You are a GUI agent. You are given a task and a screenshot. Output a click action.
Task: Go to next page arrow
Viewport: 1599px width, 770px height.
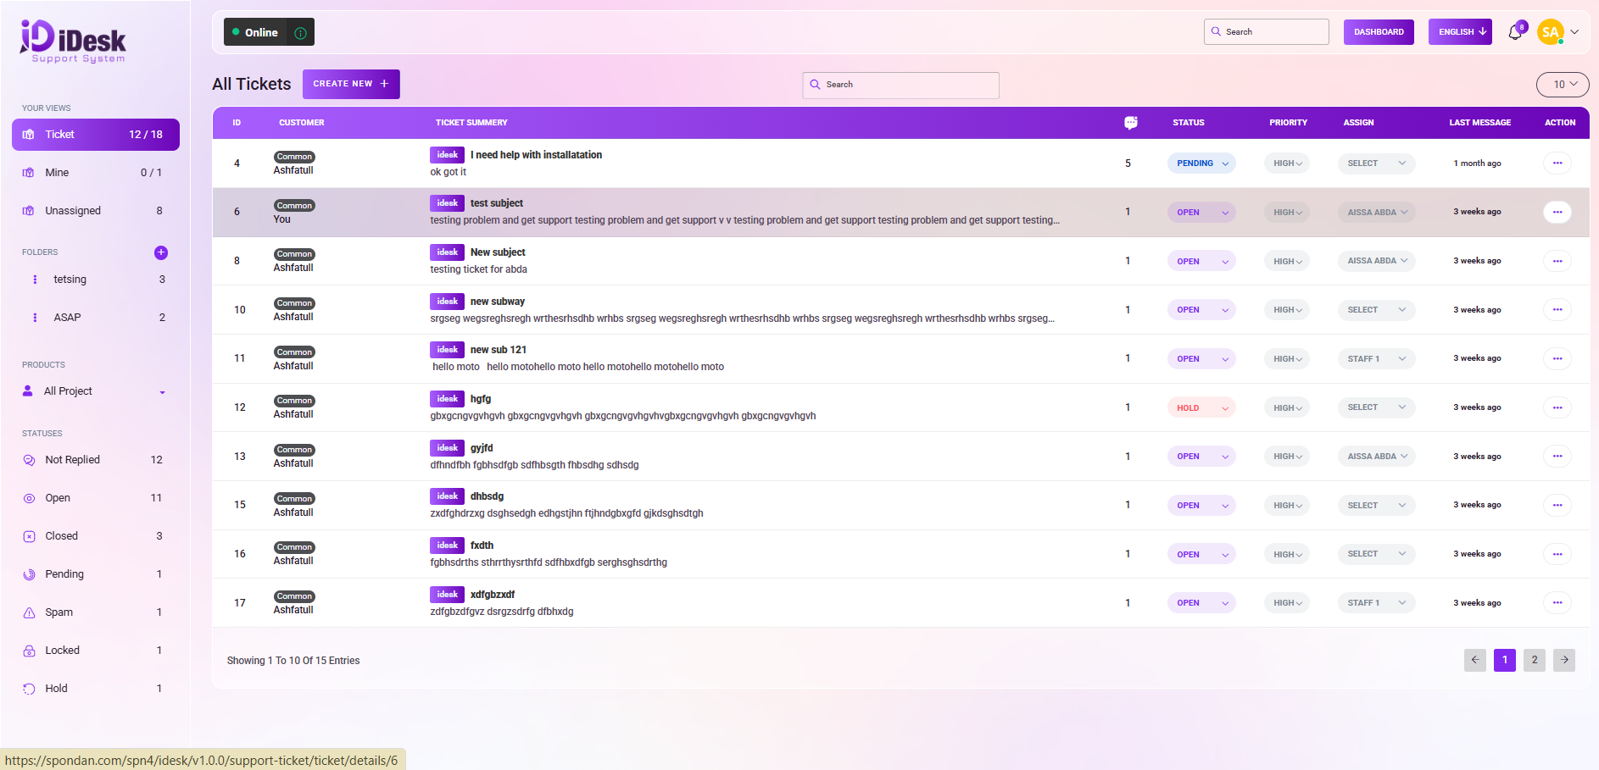(x=1563, y=660)
